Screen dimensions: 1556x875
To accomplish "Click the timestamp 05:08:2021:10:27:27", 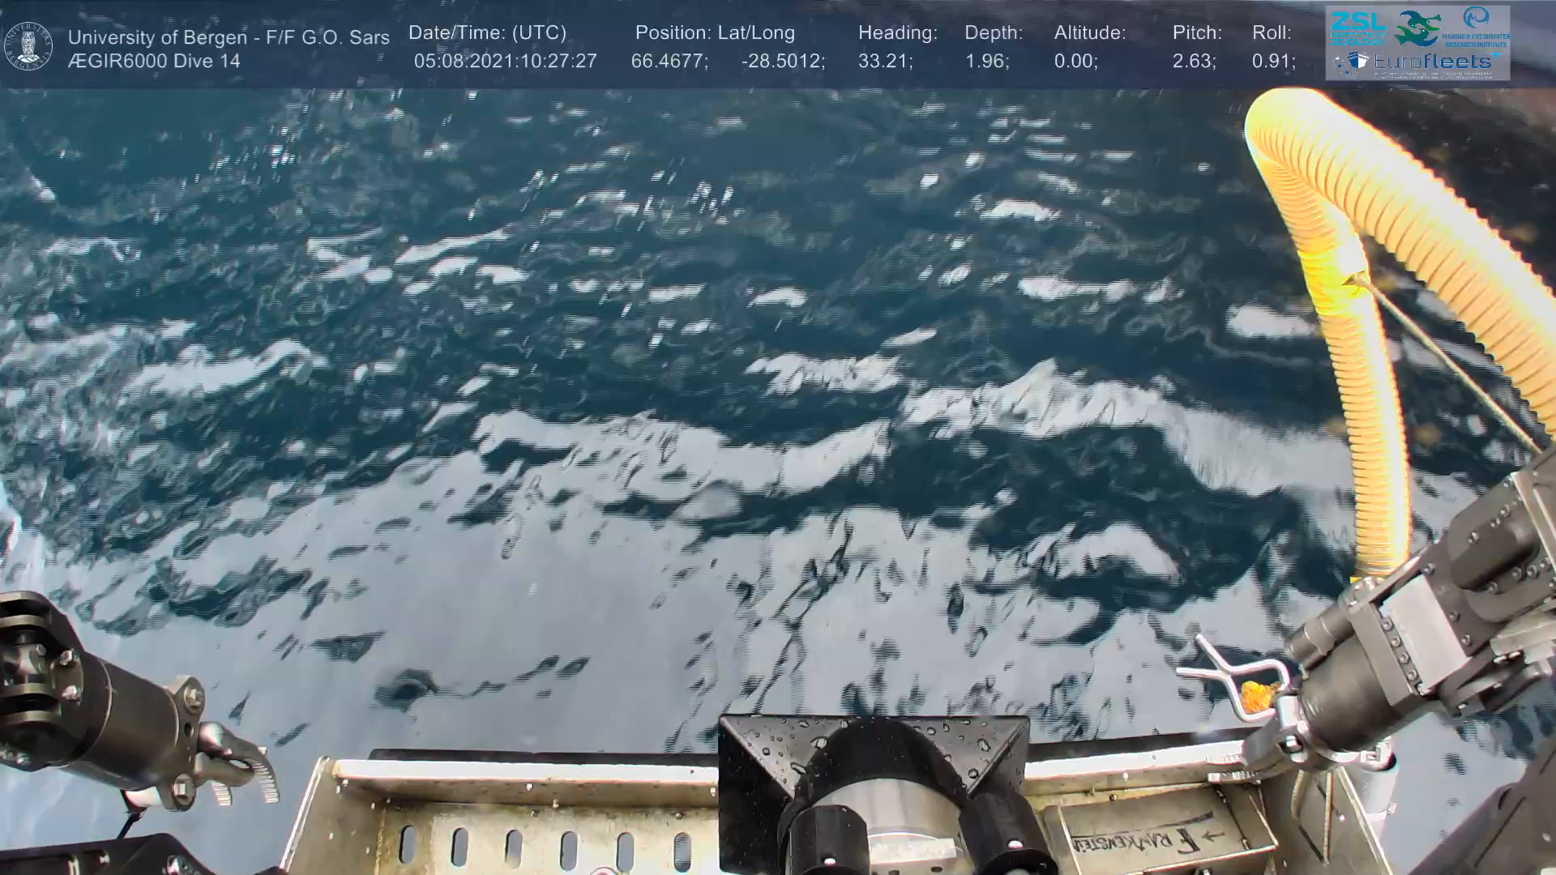I will (x=505, y=62).
